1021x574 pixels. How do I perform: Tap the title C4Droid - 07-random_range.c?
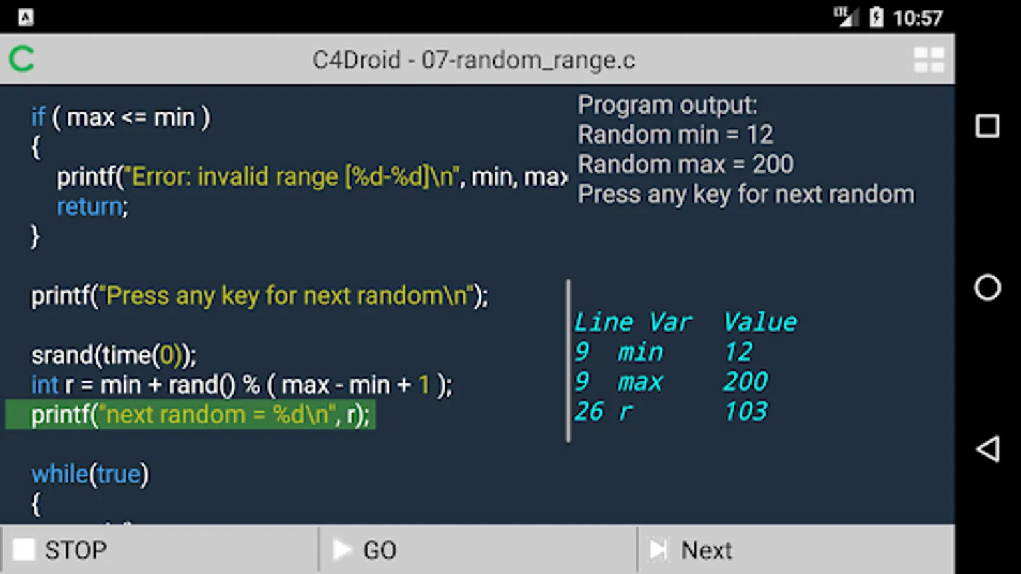coord(473,60)
